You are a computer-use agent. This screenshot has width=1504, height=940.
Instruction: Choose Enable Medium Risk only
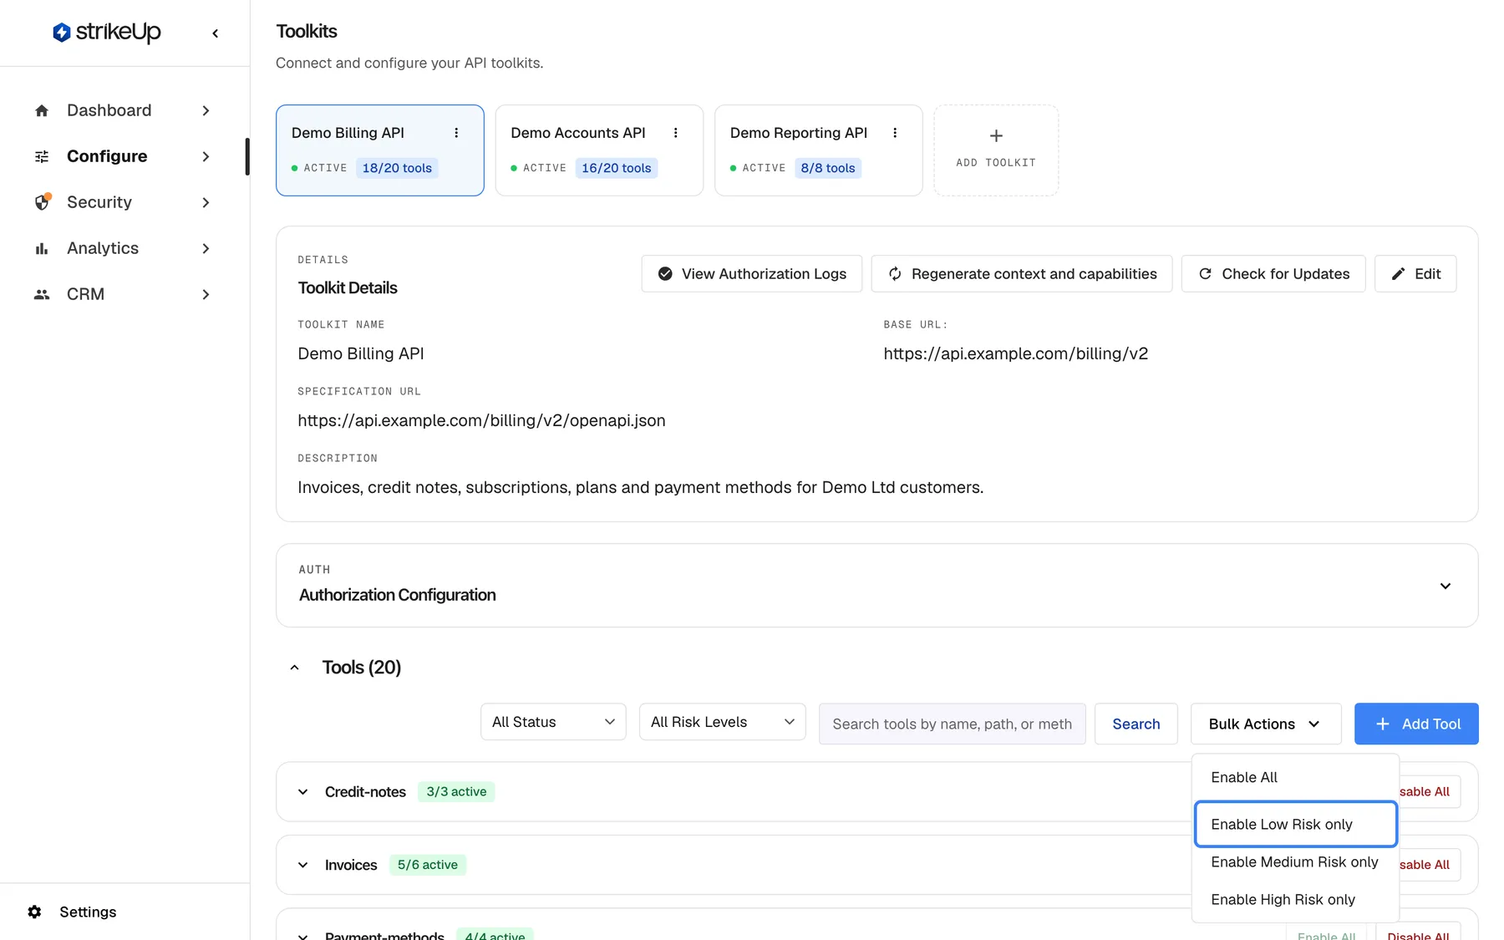coord(1295,861)
